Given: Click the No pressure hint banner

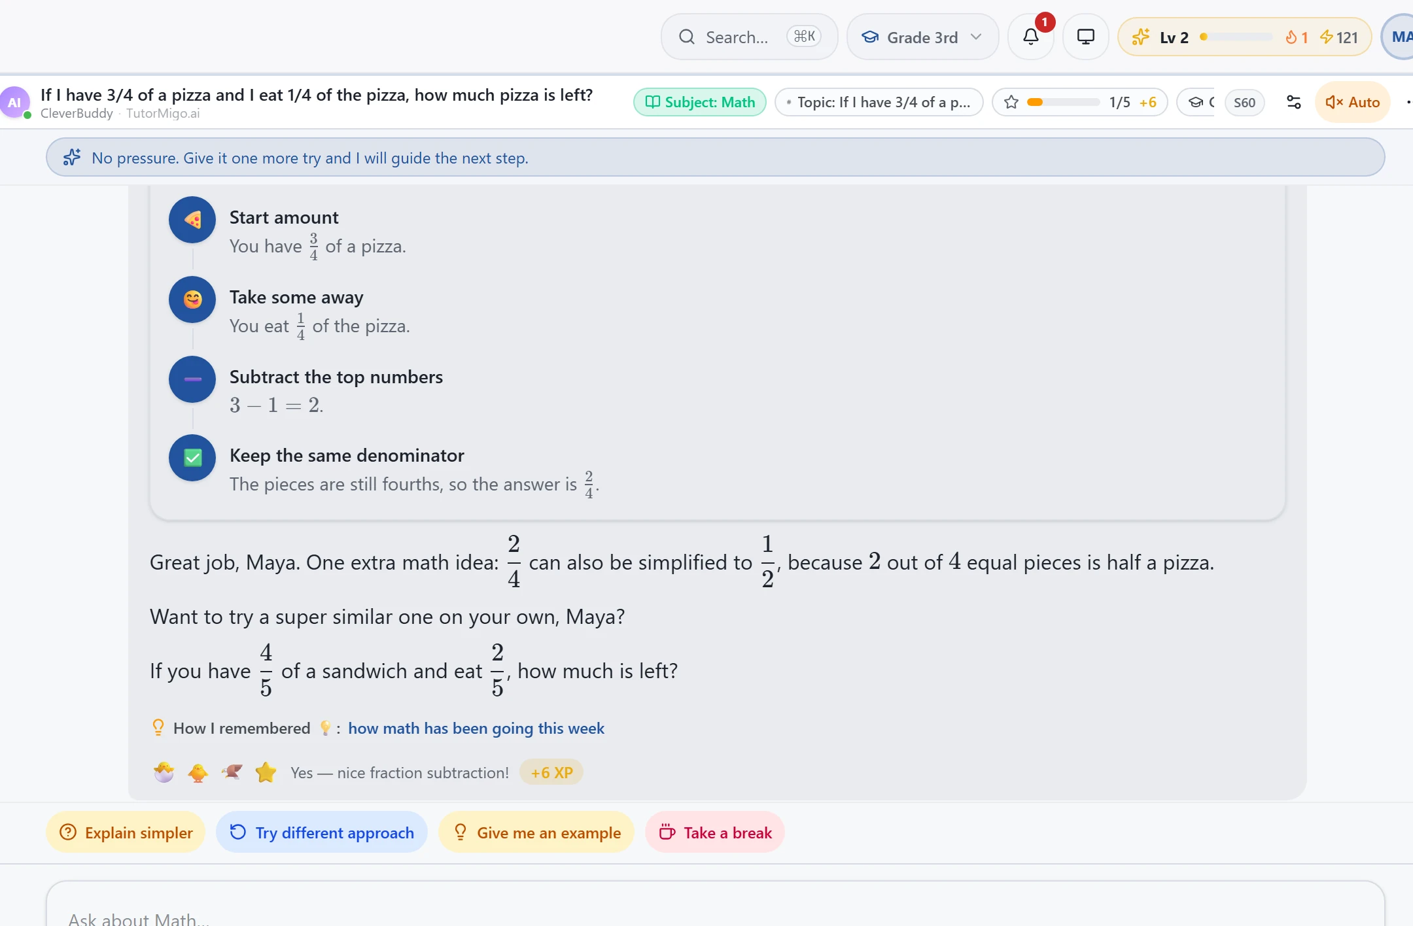Looking at the screenshot, I should 715,158.
